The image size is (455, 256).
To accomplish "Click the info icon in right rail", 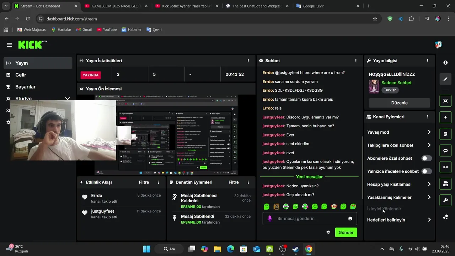I will pos(445,63).
